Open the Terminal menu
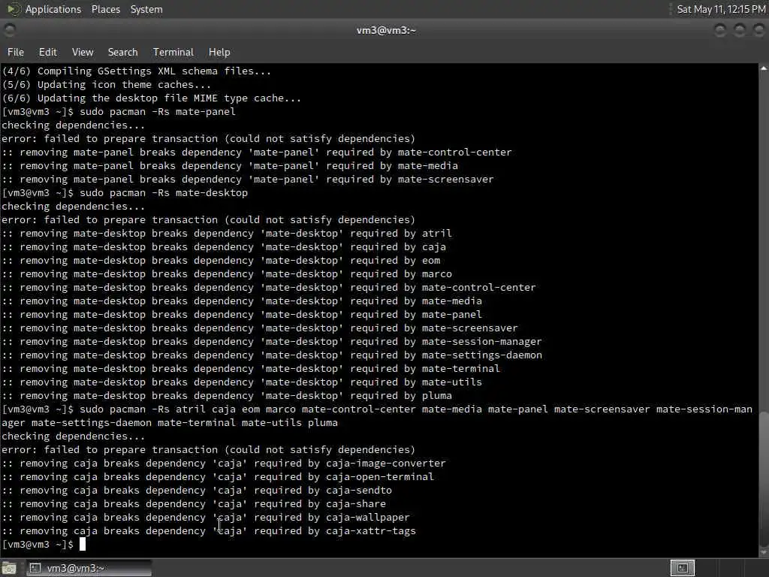The width and height of the screenshot is (769, 577). (x=173, y=52)
